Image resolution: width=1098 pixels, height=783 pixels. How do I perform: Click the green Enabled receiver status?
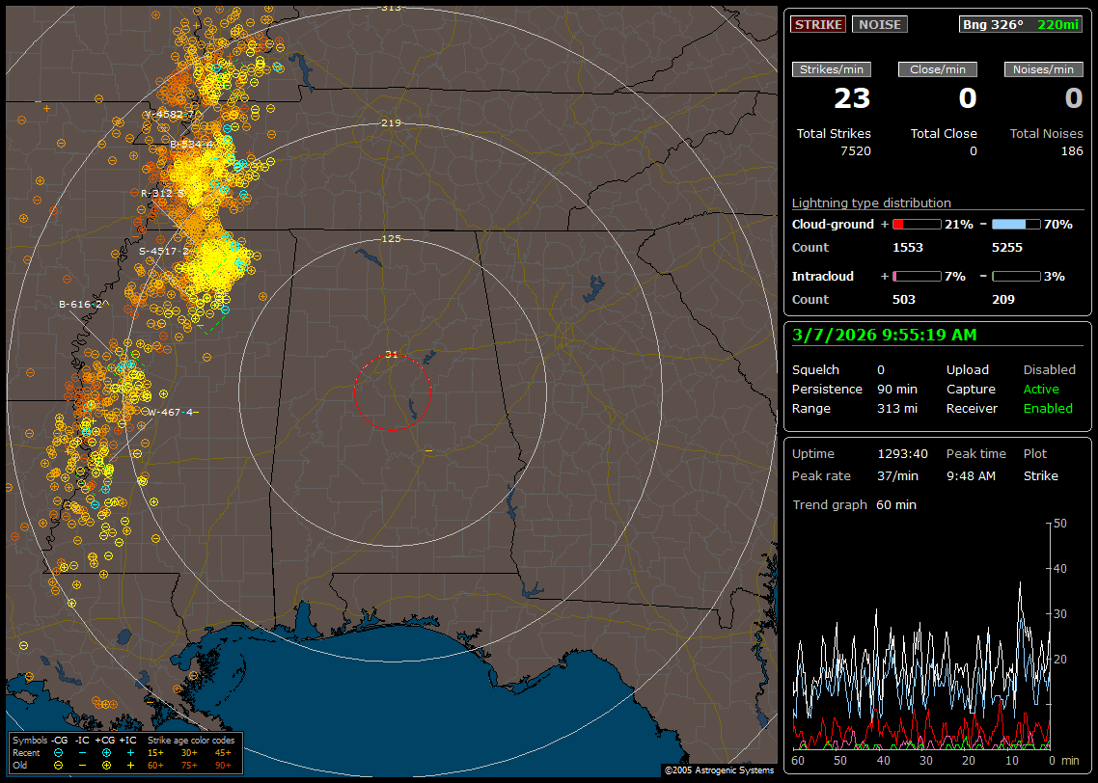click(x=1047, y=409)
